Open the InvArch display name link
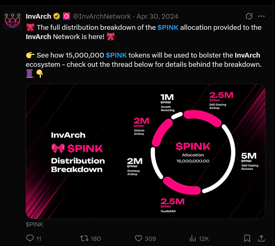Viewport: 275px width, 246px height. coord(38,16)
